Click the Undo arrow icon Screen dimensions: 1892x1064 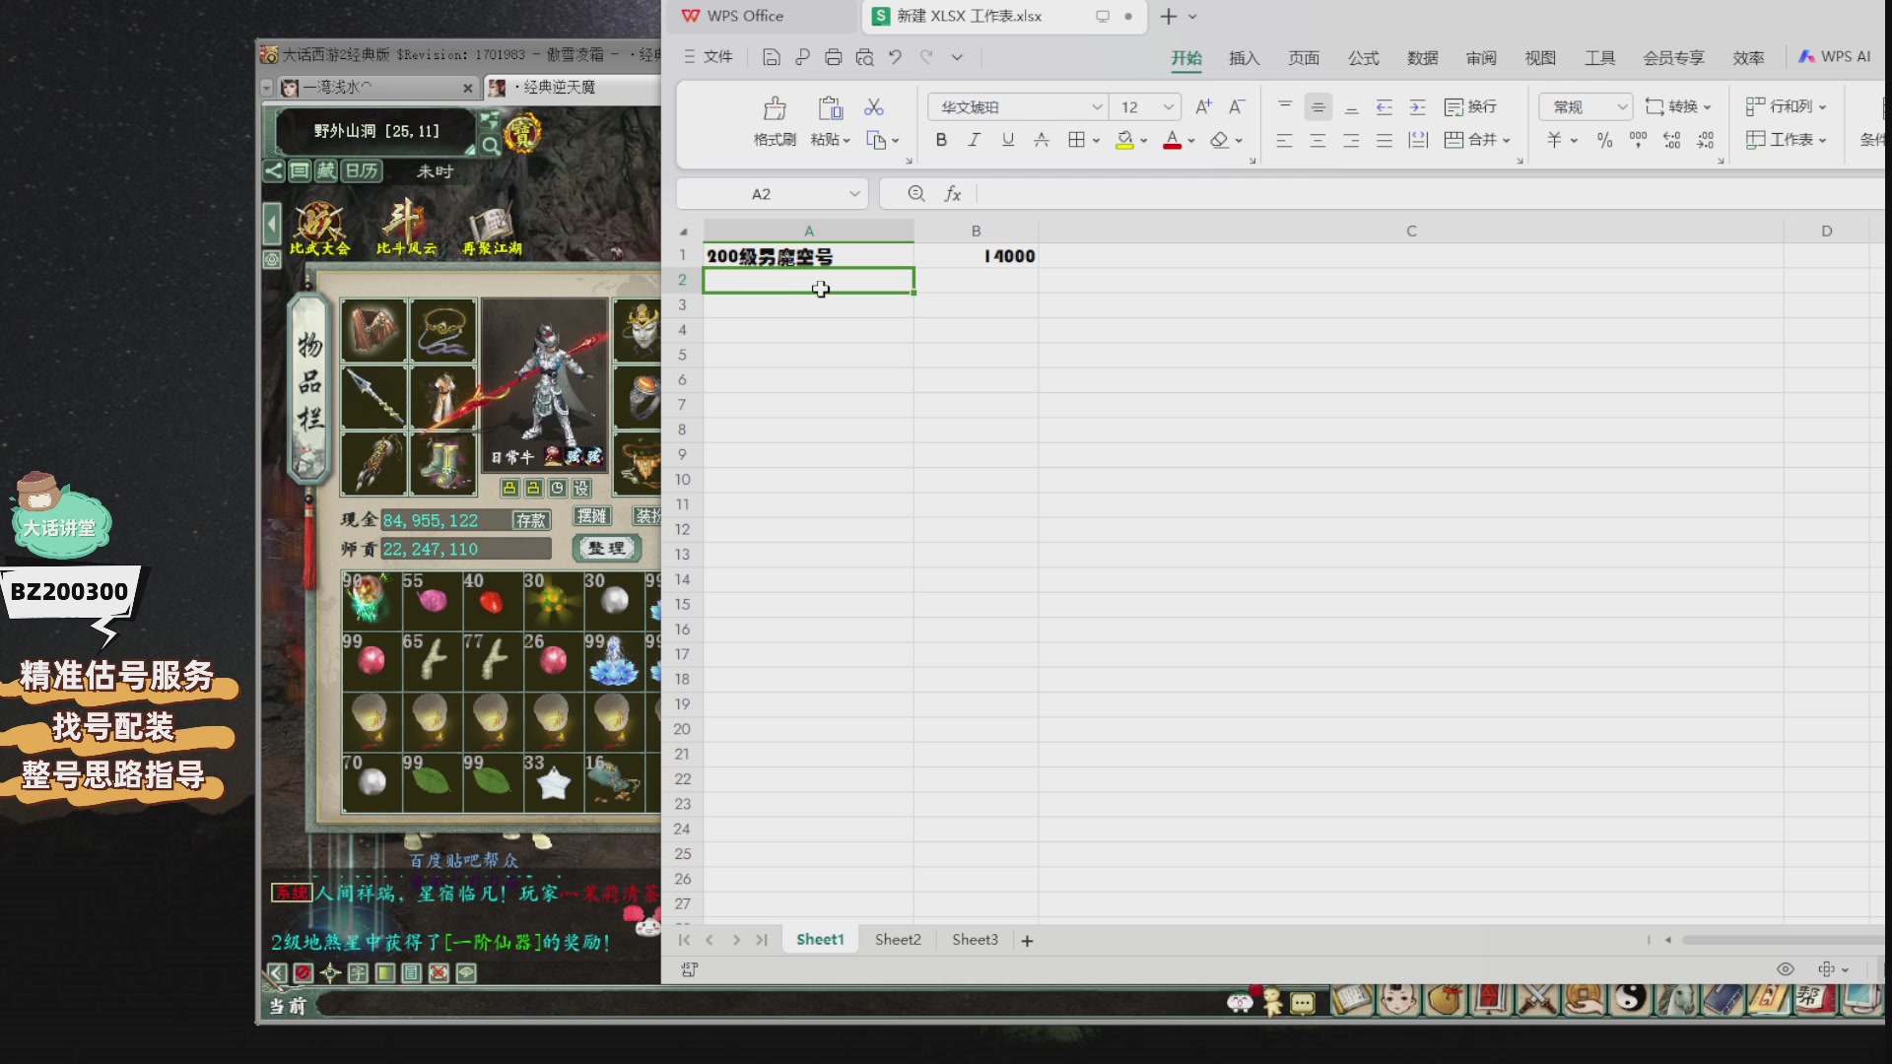(895, 57)
